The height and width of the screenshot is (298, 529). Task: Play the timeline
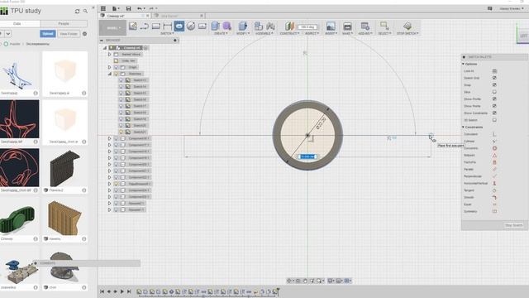pos(122,291)
